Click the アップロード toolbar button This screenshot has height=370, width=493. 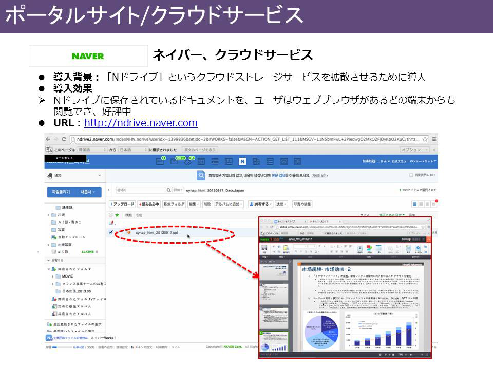point(122,204)
